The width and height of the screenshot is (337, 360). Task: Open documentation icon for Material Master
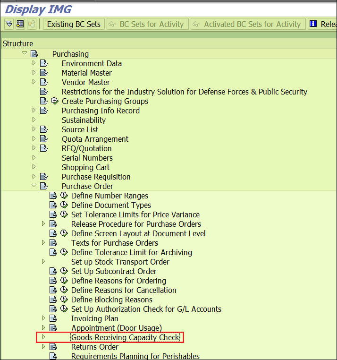(44, 73)
